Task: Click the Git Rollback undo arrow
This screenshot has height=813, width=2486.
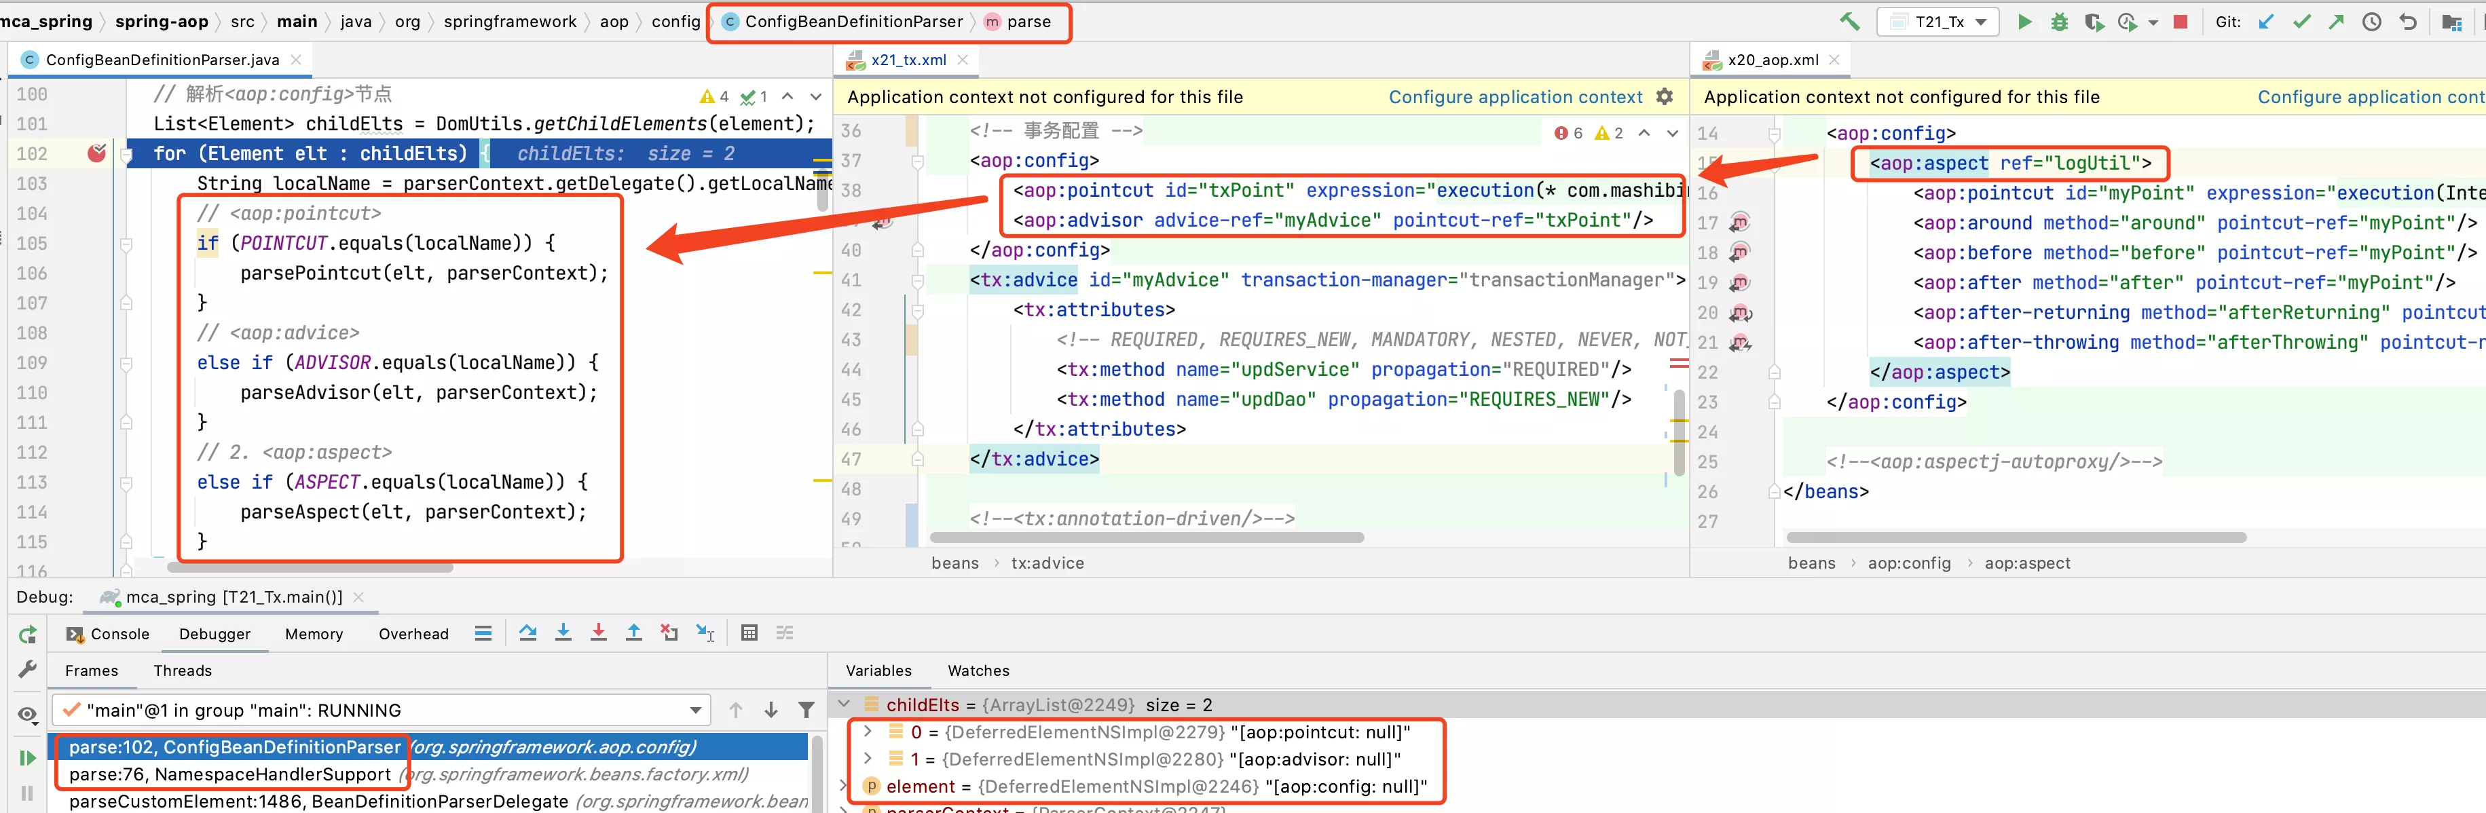Action: (2408, 21)
